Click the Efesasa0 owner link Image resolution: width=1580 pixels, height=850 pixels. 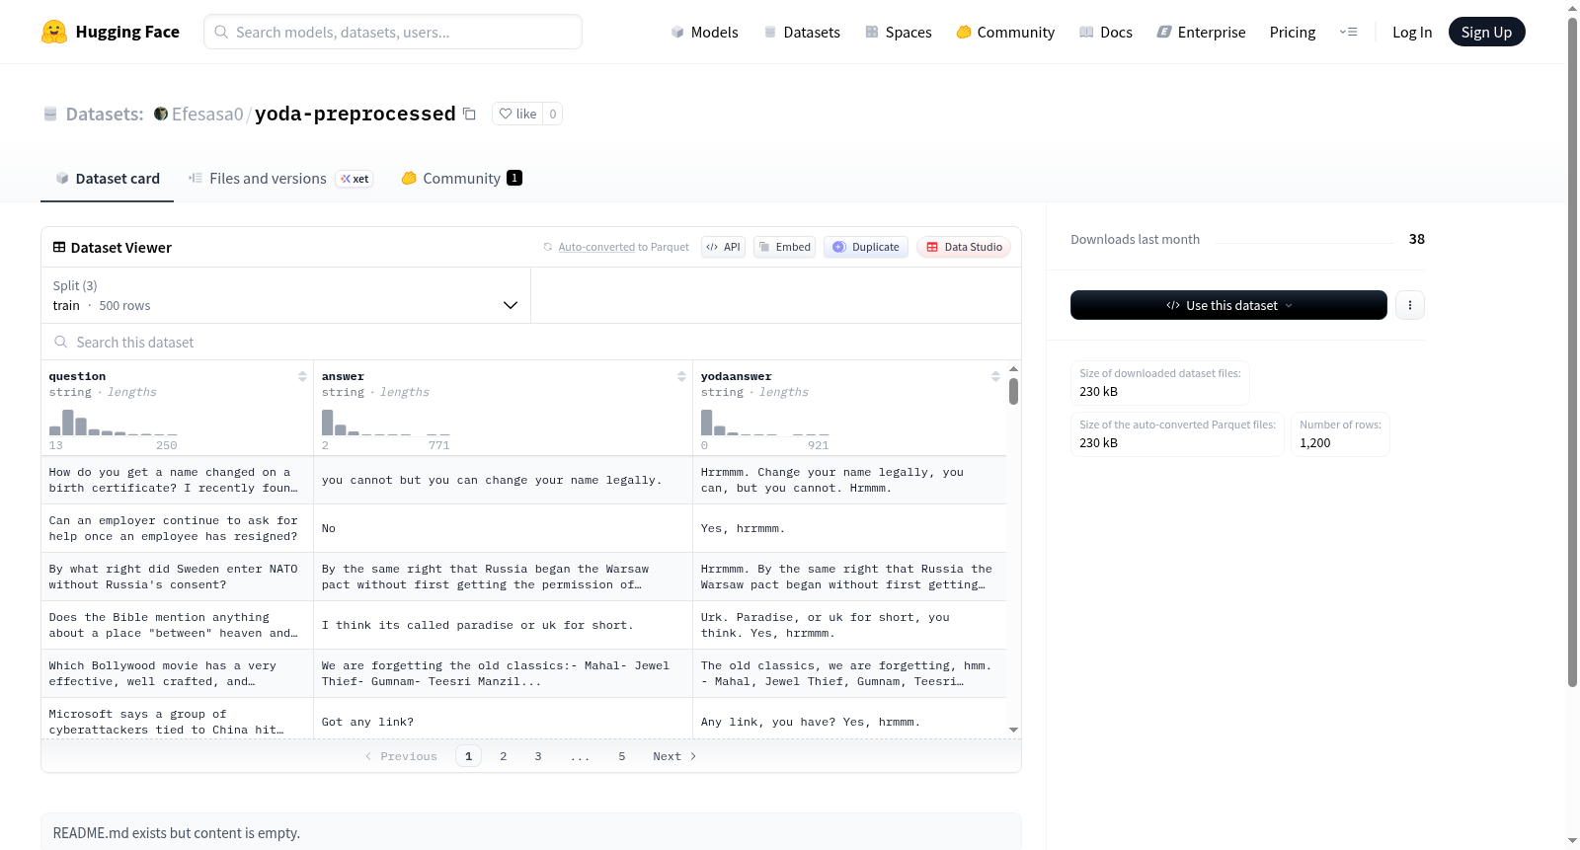tap(207, 114)
